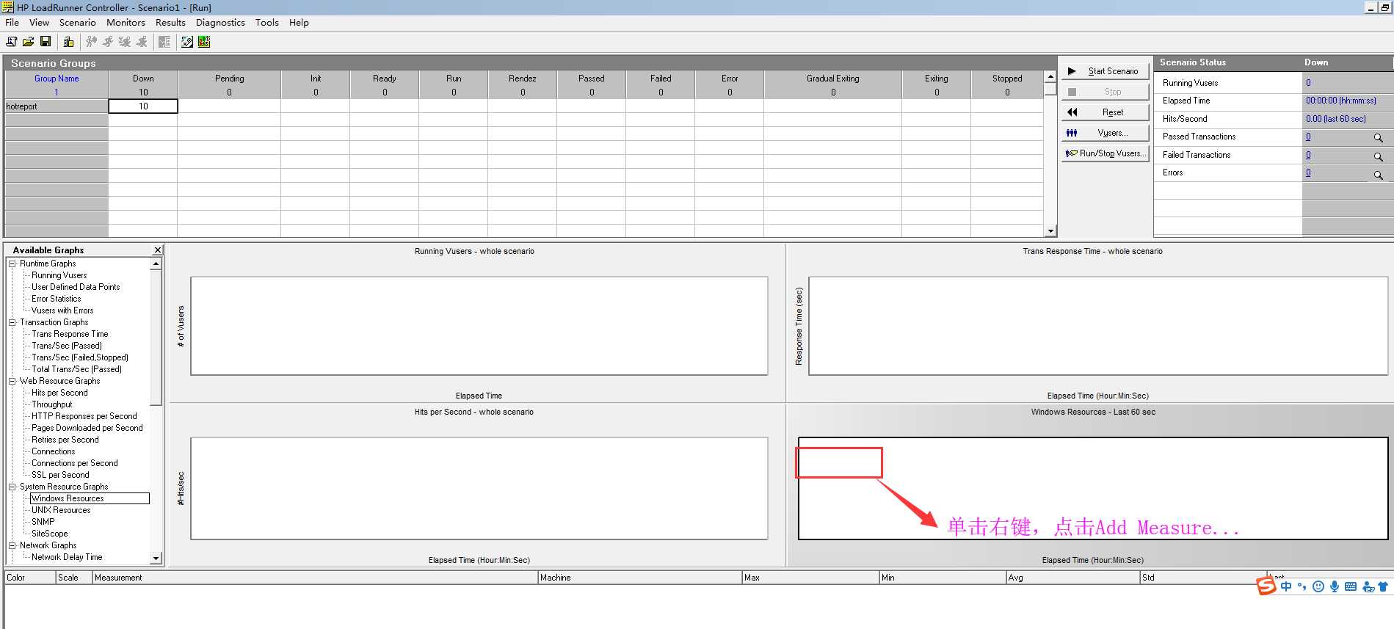This screenshot has height=629, width=1394.
Task: Click the Start Scenario button
Action: (x=1105, y=71)
